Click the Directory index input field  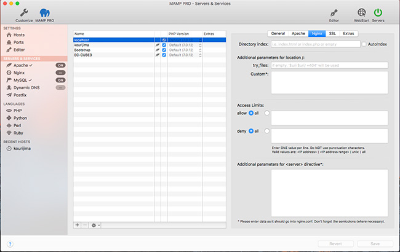coord(316,44)
